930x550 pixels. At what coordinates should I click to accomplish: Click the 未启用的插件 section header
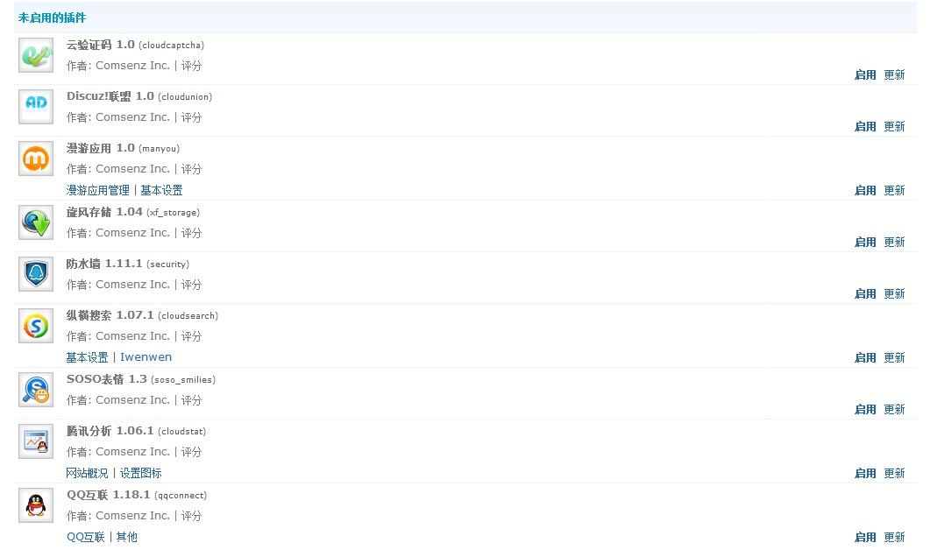(53, 18)
